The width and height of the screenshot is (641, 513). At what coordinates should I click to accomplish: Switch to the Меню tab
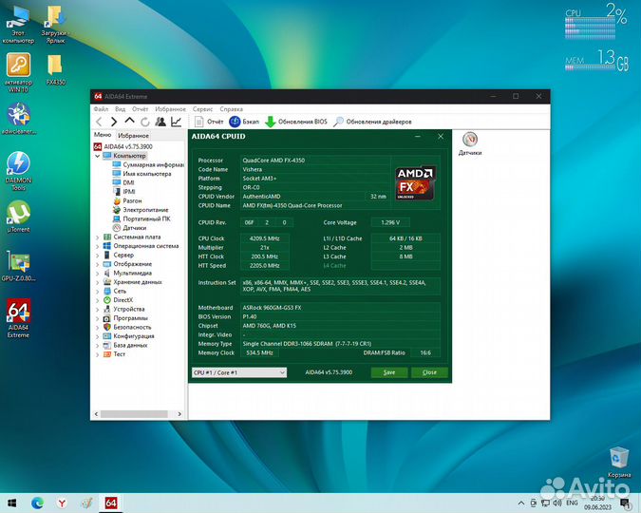[x=103, y=135]
